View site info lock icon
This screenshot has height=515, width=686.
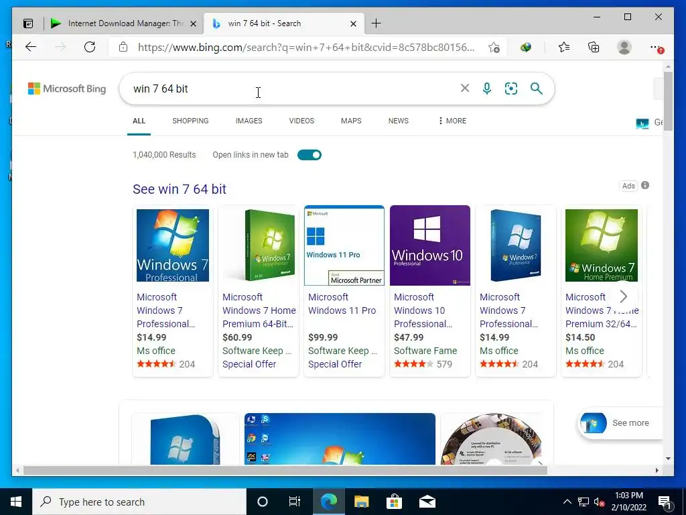point(123,47)
